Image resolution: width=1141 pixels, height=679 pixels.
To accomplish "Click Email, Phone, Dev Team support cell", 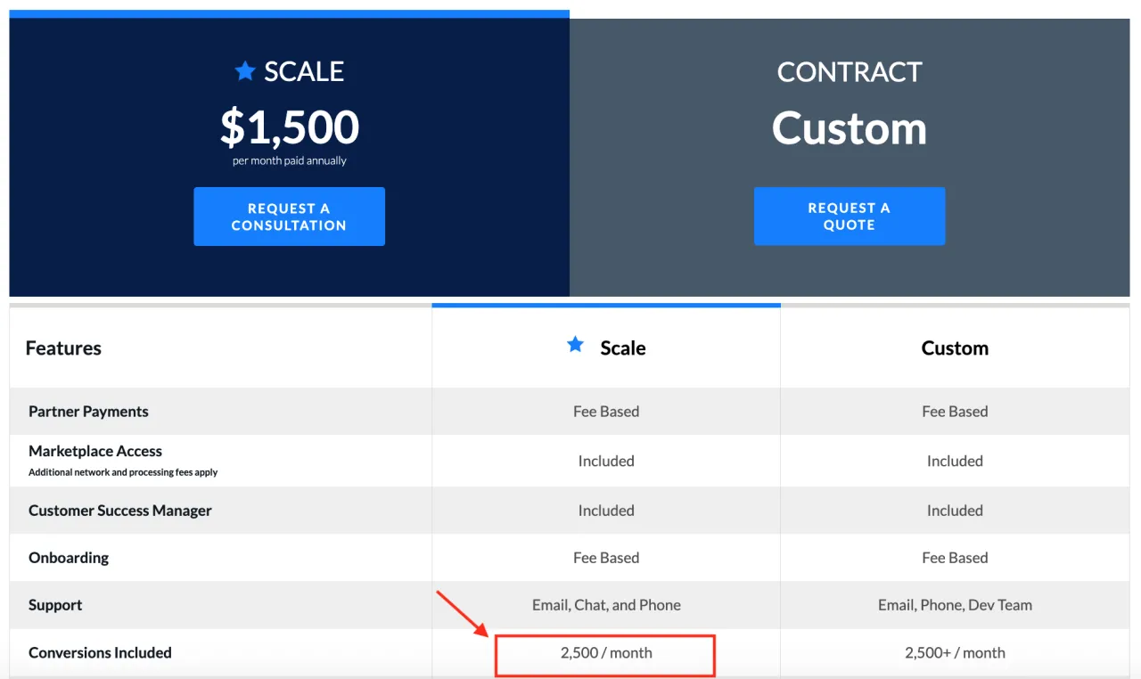I will 955,605.
